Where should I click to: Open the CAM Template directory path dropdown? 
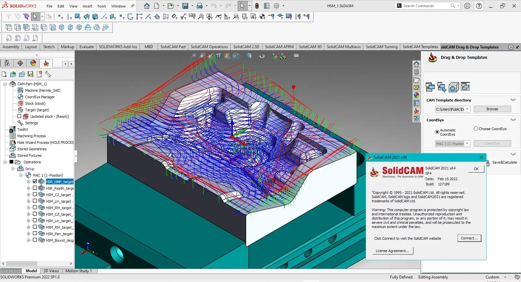(x=467, y=109)
